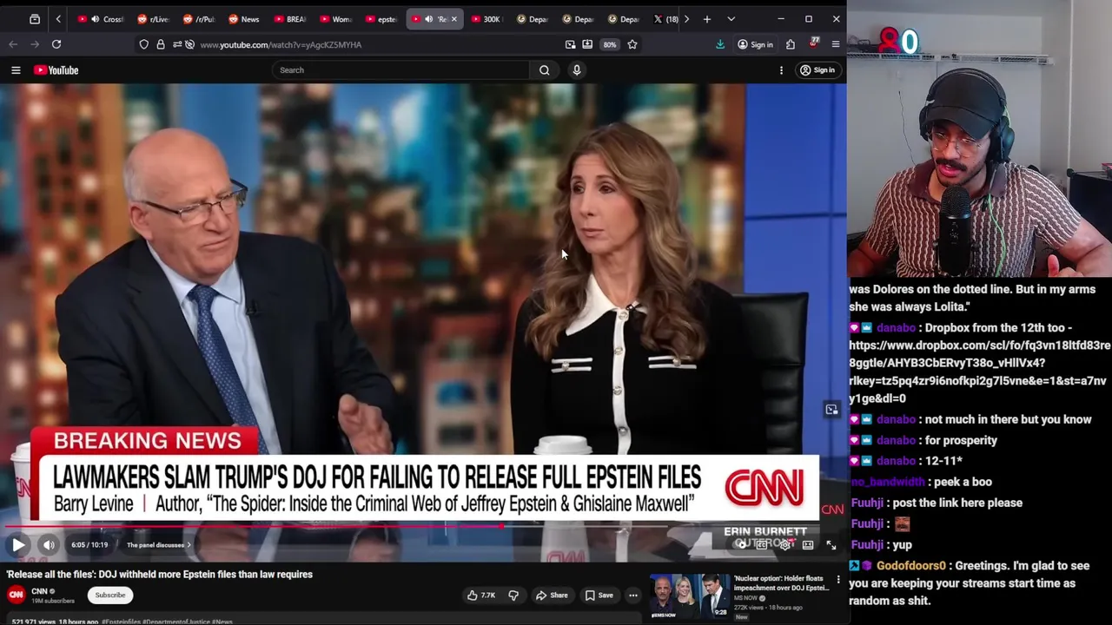Image resolution: width=1112 pixels, height=625 pixels.
Task: Switch to theater mode view
Action: point(808,545)
